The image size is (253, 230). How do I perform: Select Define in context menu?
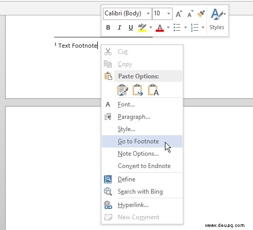click(142, 179)
